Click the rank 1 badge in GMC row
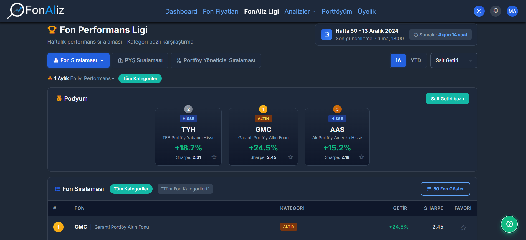526x240 pixels. coord(58,227)
